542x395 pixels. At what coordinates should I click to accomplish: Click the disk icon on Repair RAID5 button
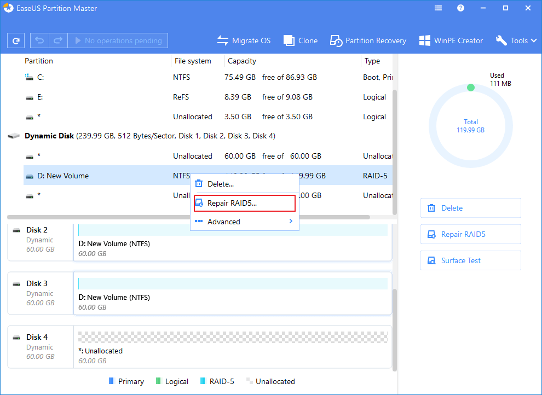coord(431,235)
